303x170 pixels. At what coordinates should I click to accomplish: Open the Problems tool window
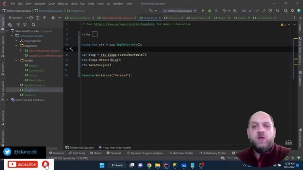click(x=57, y=153)
